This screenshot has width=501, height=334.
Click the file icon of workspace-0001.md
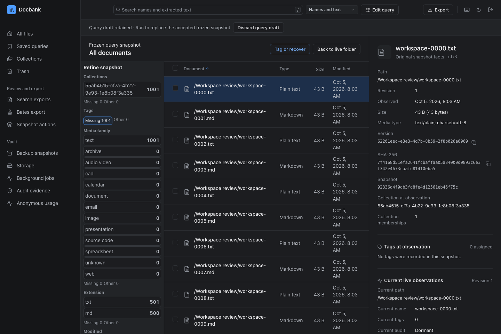coord(187,115)
